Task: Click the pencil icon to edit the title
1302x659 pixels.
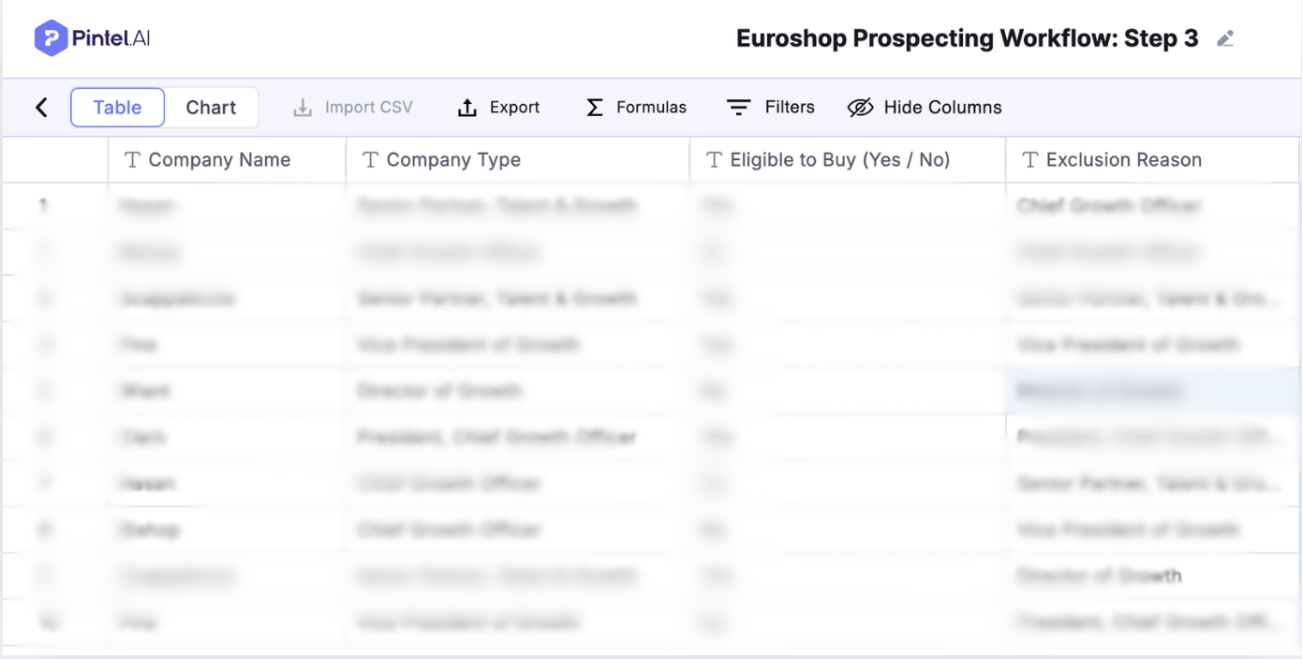Action: point(1225,39)
